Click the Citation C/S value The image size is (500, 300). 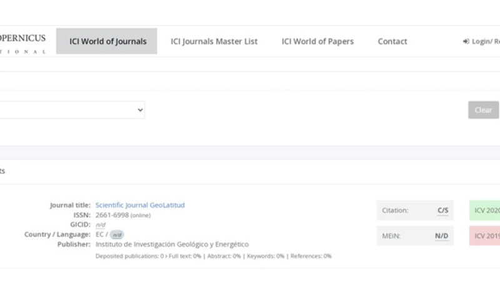pos(442,211)
